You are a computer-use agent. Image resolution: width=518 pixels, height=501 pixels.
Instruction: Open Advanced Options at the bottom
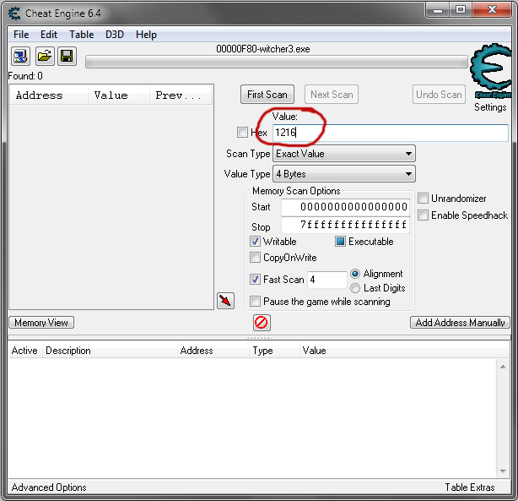pyautogui.click(x=49, y=487)
